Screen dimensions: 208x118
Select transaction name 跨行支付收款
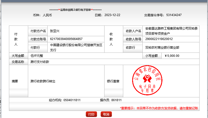coord(40,62)
